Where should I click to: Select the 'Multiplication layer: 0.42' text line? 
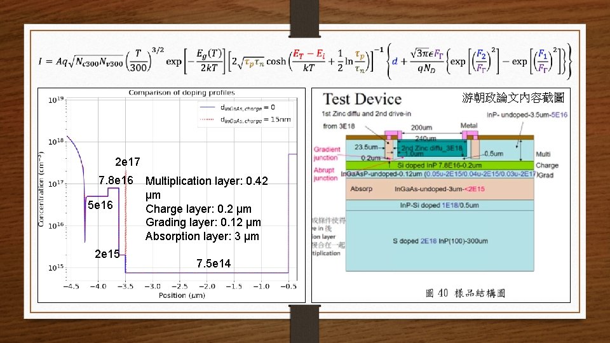[207, 181]
